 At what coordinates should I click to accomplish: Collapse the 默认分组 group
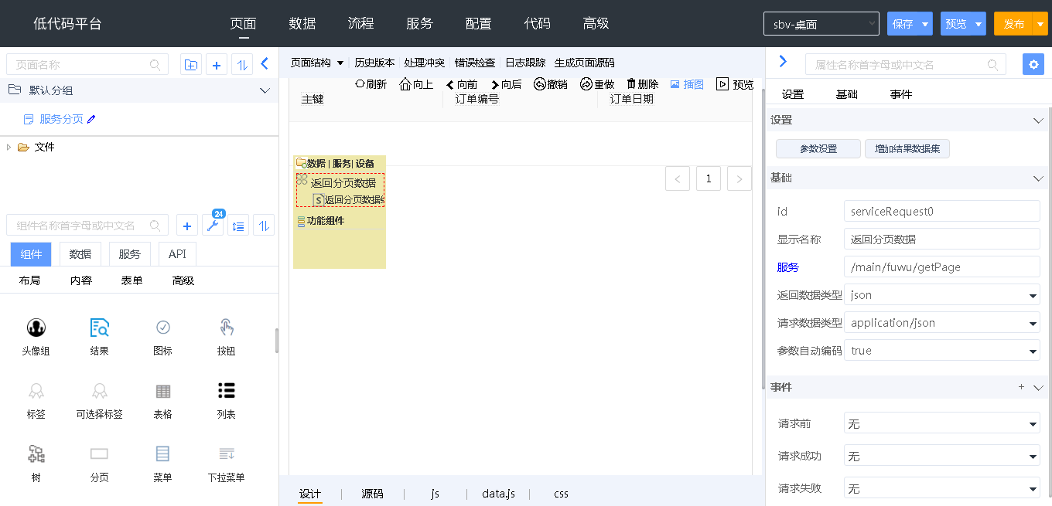(265, 90)
